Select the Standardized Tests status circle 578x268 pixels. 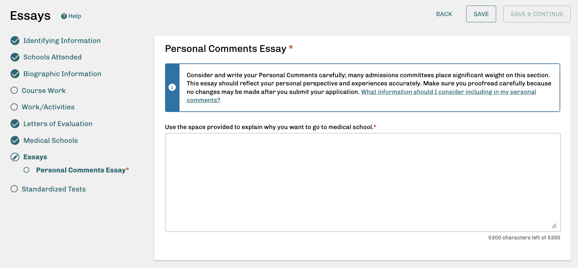tap(14, 189)
